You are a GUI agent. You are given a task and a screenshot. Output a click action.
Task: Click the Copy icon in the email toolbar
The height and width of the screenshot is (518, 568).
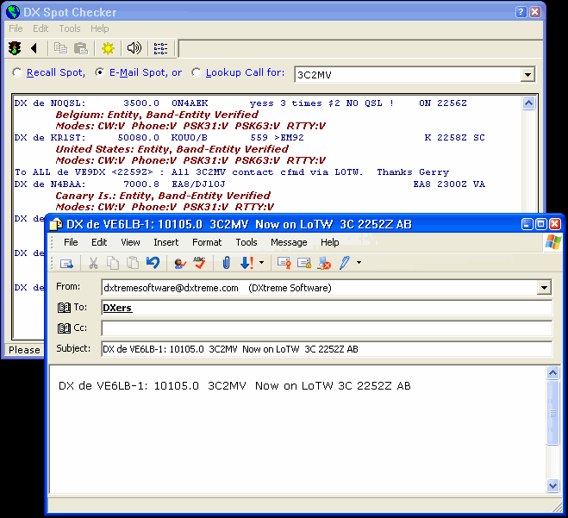point(113,263)
